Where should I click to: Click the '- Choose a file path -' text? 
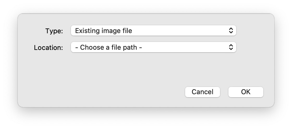tap(108, 47)
